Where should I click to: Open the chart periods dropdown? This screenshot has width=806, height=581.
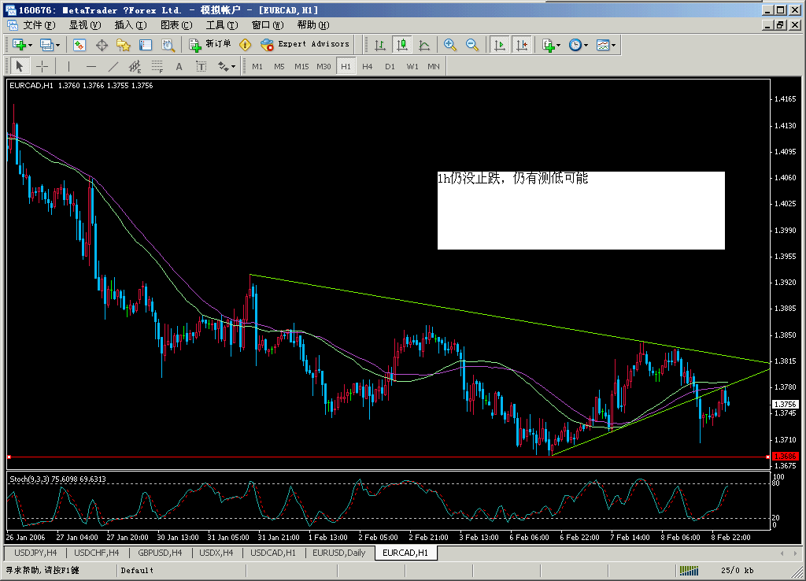tap(577, 45)
